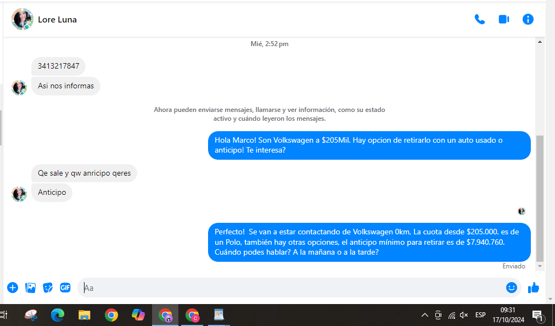Open the conversation information panel
The height and width of the screenshot is (326, 555).
coord(528,19)
